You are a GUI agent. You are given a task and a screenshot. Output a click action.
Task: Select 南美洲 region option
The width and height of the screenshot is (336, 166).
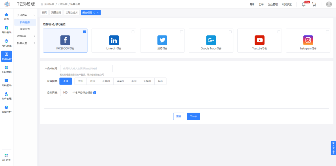pos(120,81)
